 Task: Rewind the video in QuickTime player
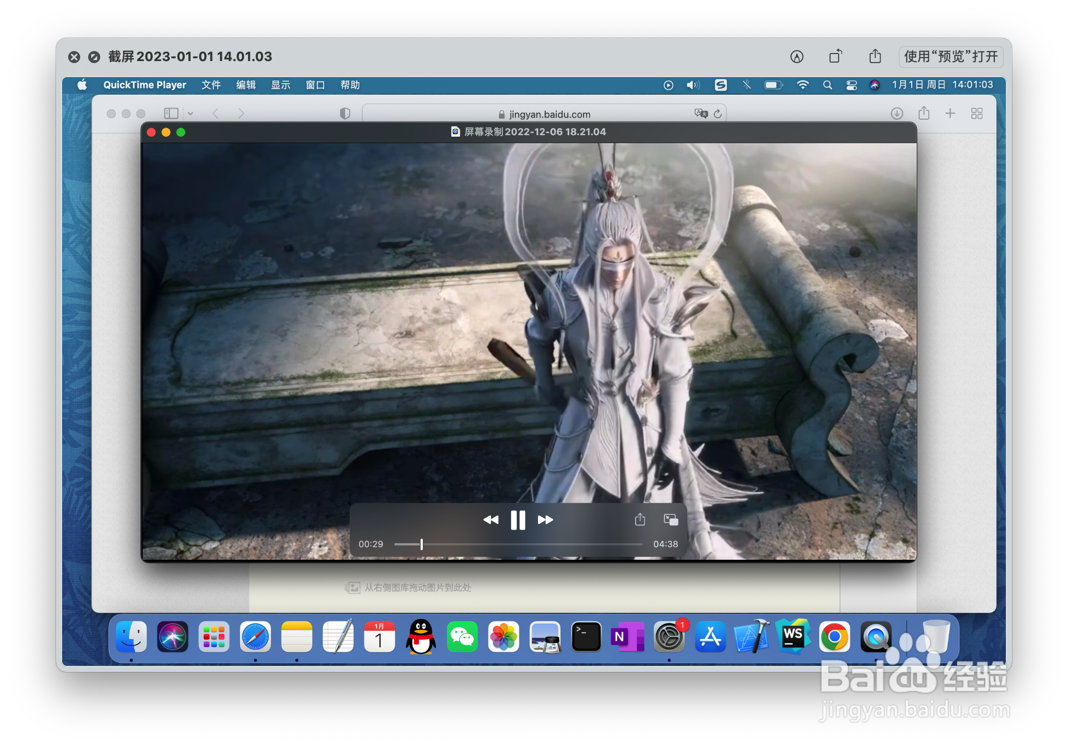click(490, 520)
